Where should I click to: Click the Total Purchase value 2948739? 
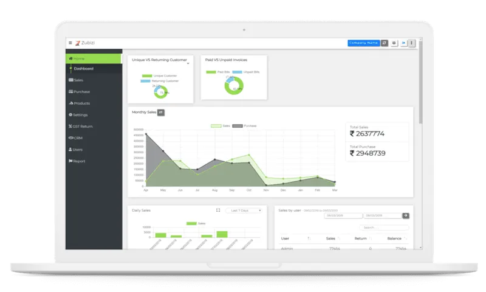pos(368,153)
